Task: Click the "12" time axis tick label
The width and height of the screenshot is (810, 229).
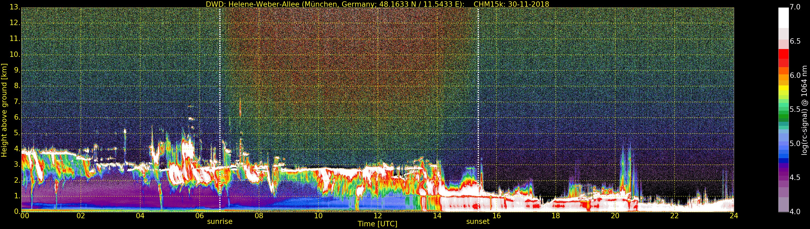Action: [378, 216]
